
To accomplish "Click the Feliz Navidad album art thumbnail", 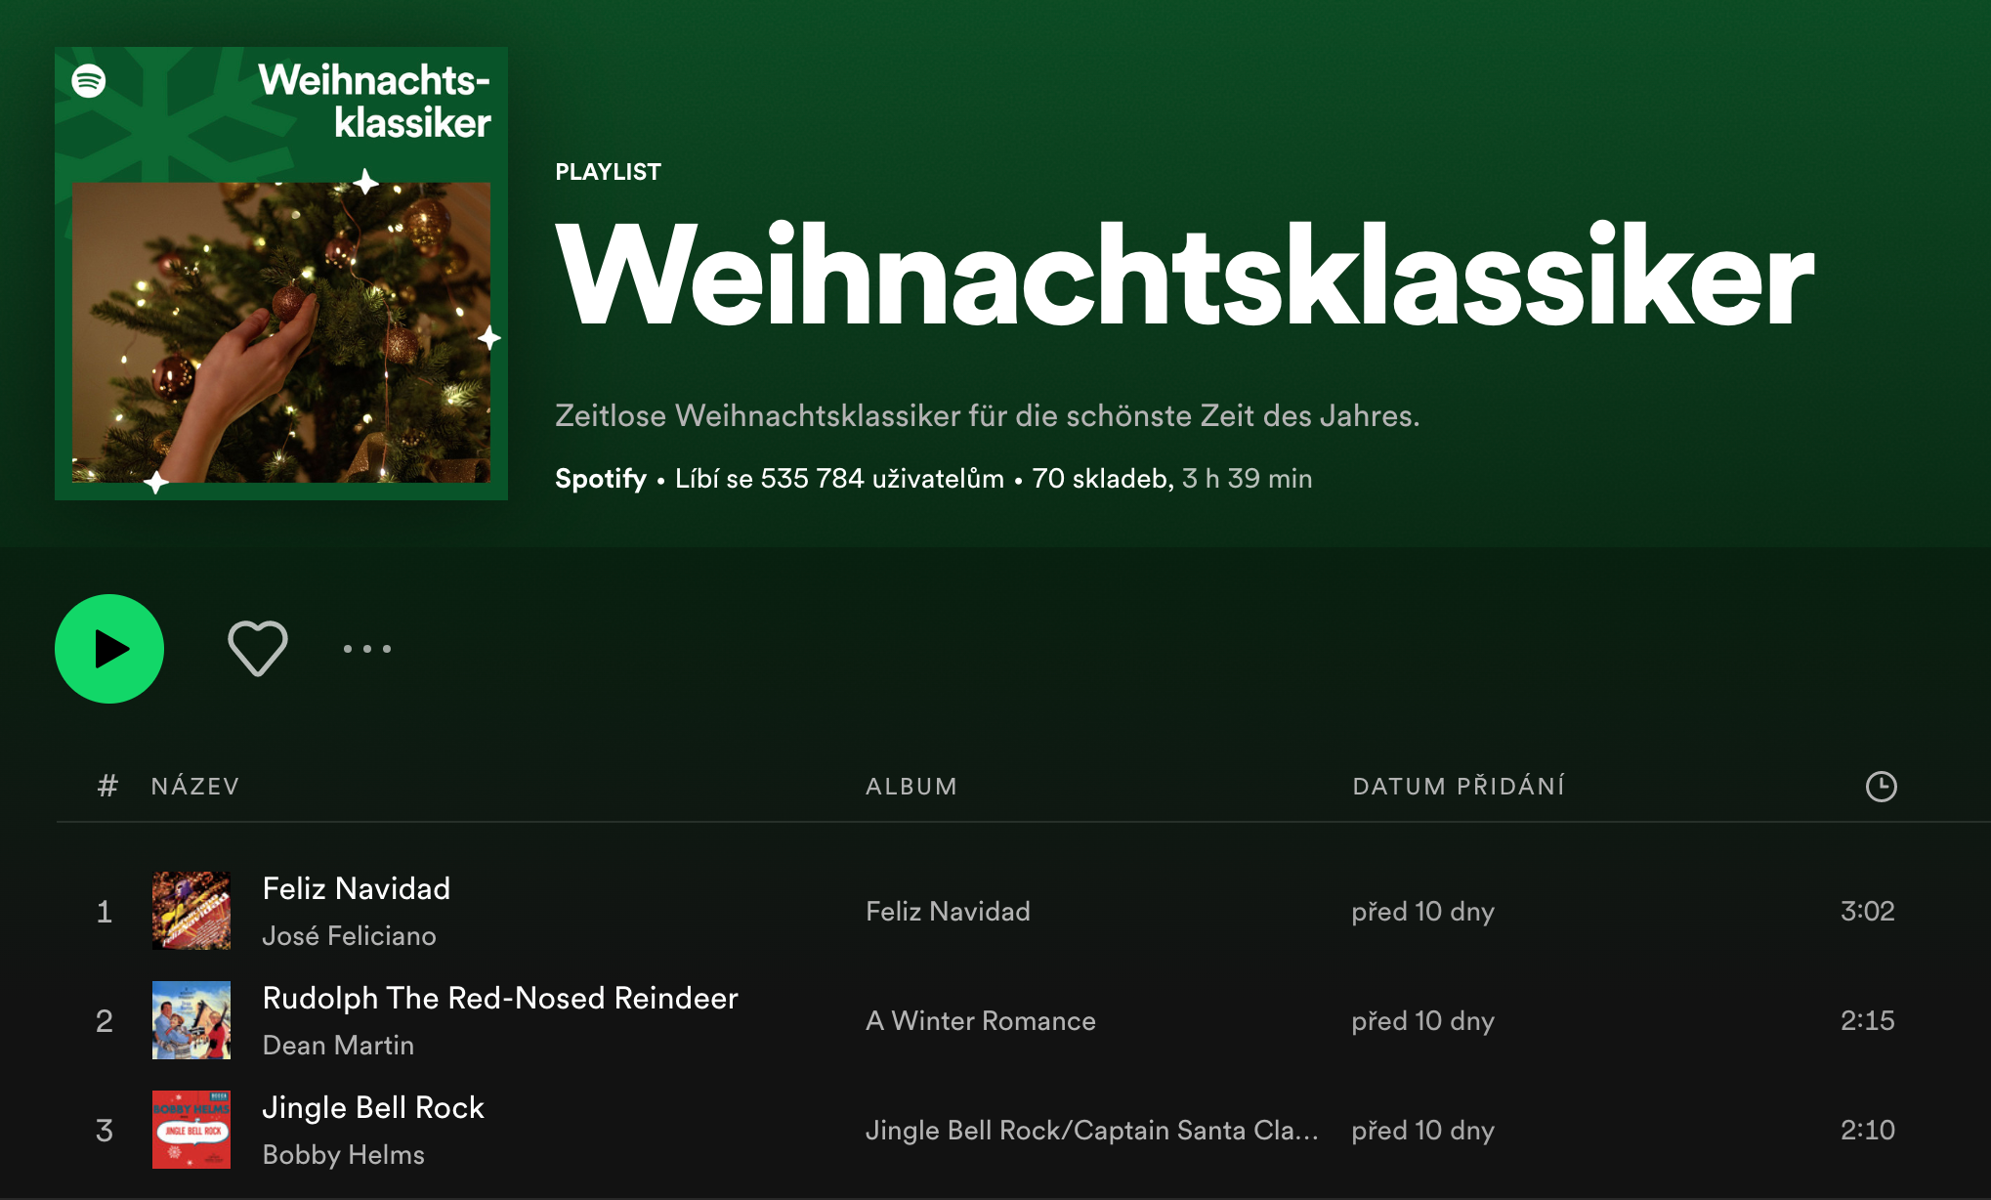I will tap(191, 911).
